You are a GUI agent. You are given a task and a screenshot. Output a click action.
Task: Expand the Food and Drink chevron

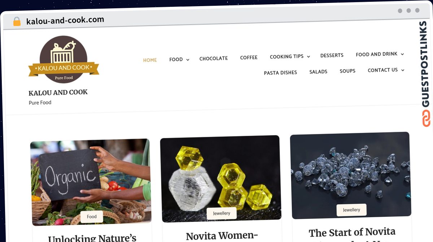click(x=402, y=54)
